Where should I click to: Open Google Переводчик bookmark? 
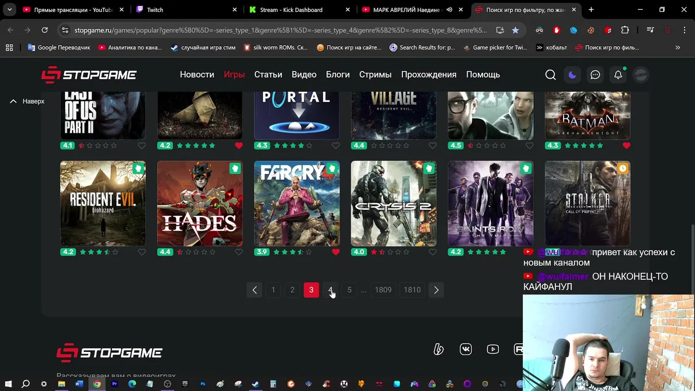(59, 48)
